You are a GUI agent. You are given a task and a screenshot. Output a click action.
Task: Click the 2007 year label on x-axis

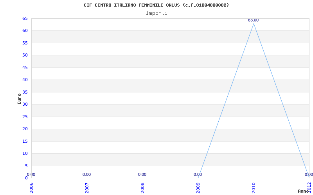(87, 188)
